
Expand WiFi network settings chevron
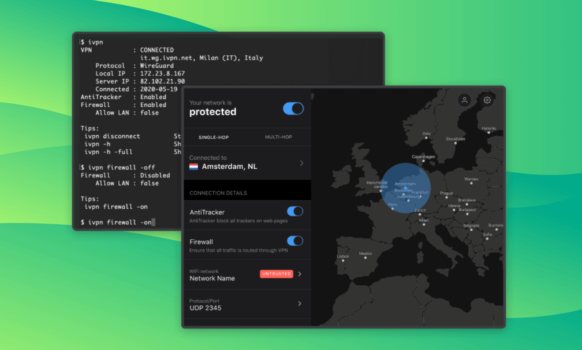[x=300, y=274]
